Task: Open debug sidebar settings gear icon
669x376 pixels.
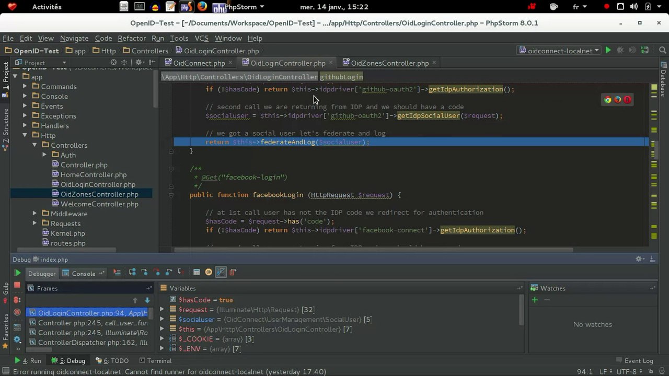Action: [17, 340]
